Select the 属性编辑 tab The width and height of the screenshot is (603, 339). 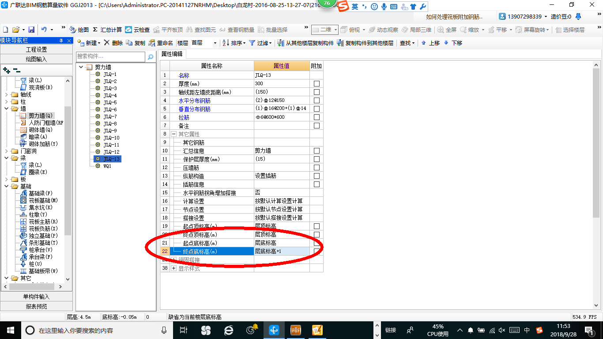click(x=172, y=54)
